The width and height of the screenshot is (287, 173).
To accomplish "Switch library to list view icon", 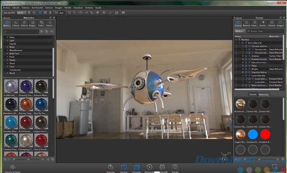I will coord(5,160).
